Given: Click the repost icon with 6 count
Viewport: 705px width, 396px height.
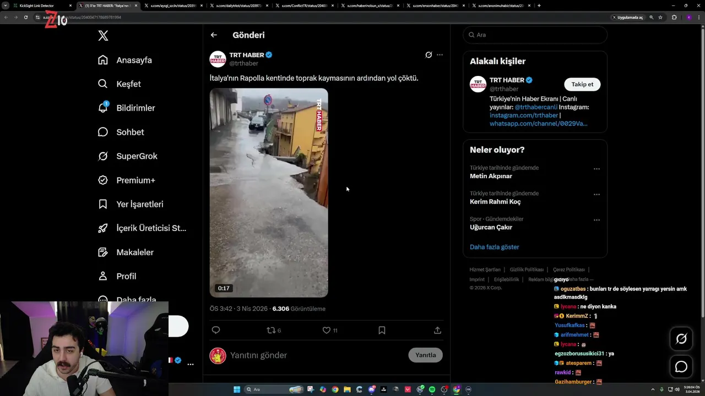Looking at the screenshot, I should tap(274, 330).
